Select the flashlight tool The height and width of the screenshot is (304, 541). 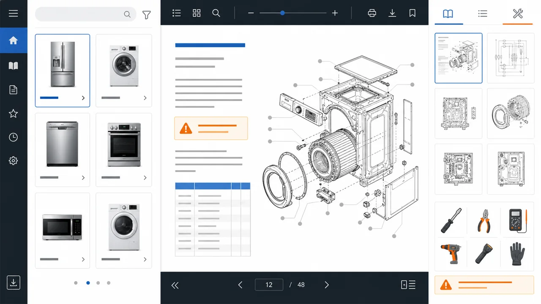(x=484, y=254)
